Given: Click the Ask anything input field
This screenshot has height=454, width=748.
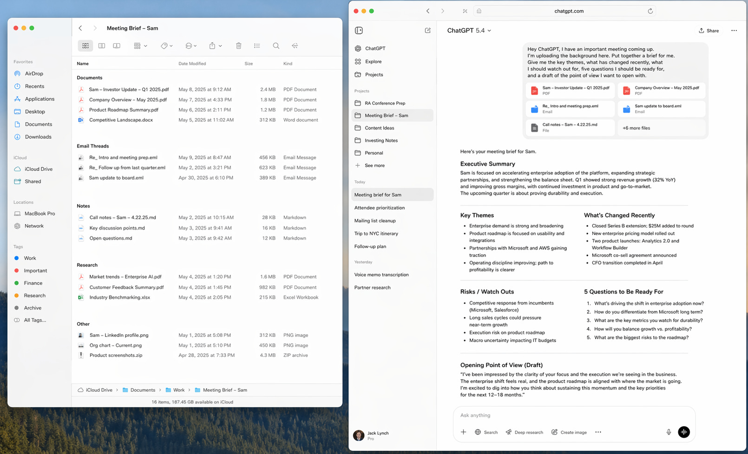Looking at the screenshot, I should tap(574, 415).
